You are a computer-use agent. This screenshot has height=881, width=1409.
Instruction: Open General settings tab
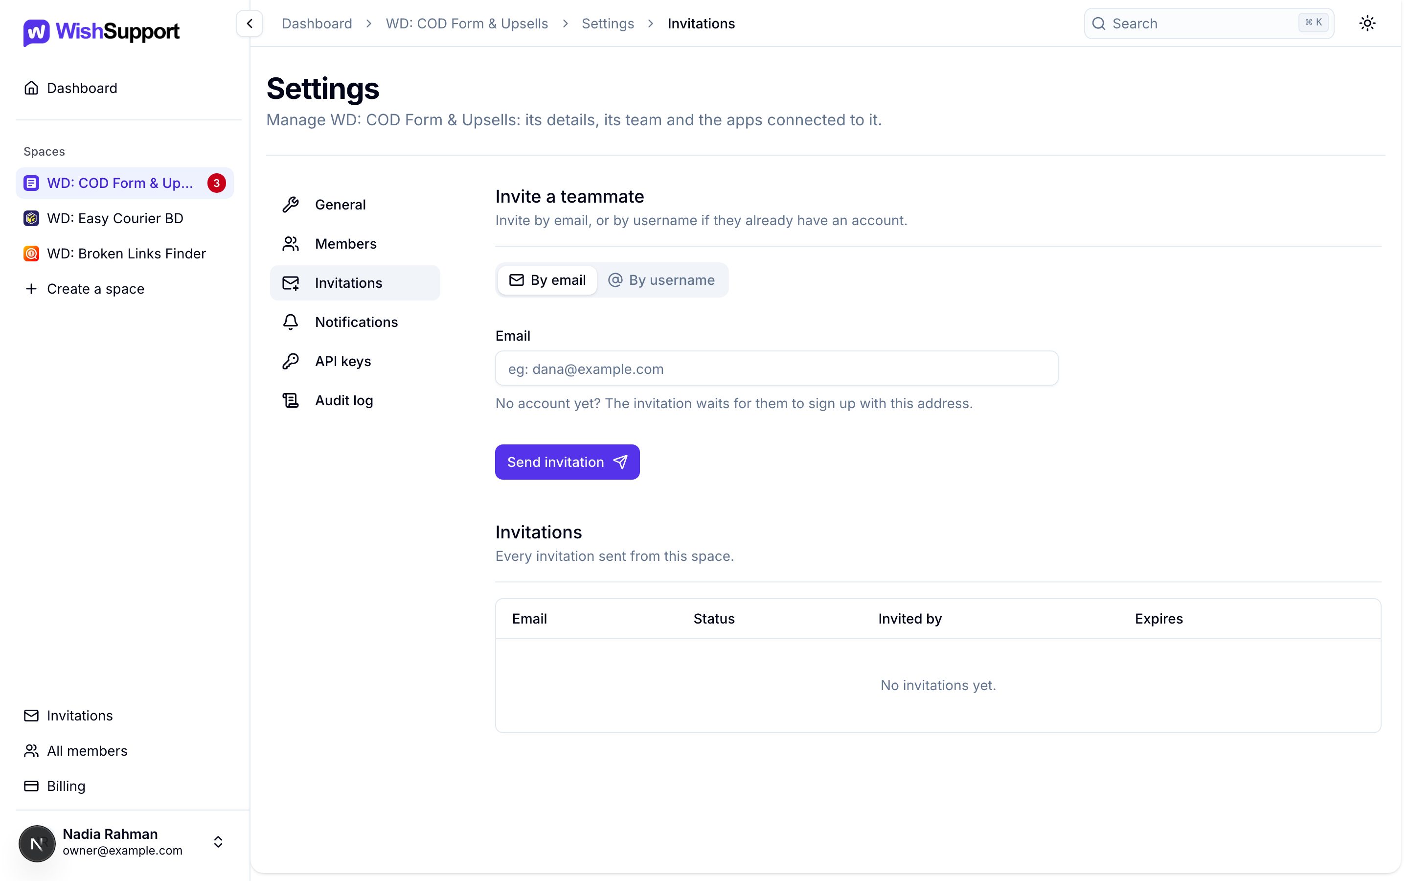[x=355, y=205]
